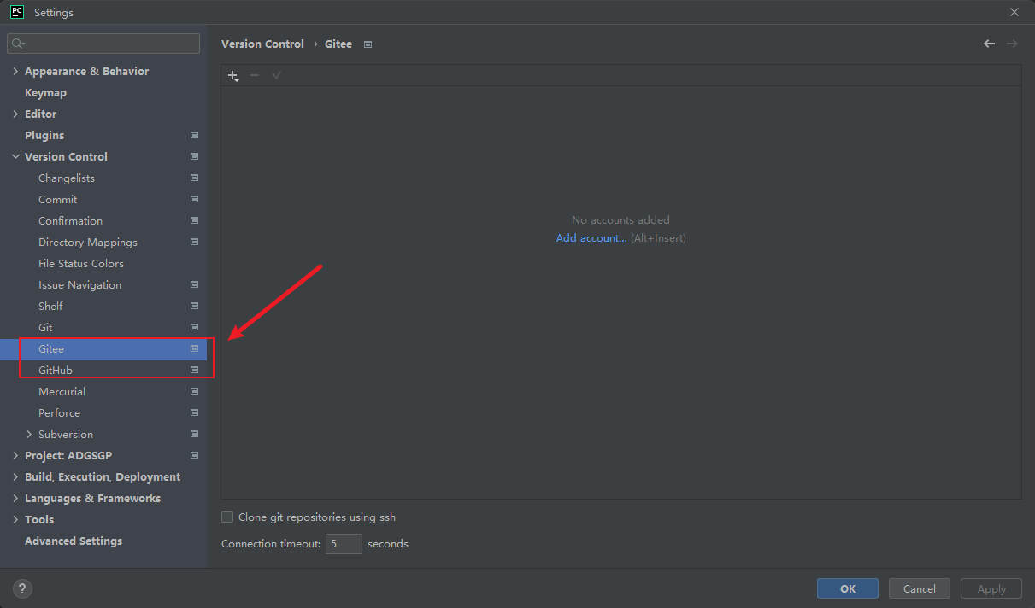Close the Settings dialog window
This screenshot has height=608, width=1035.
pyautogui.click(x=1014, y=12)
